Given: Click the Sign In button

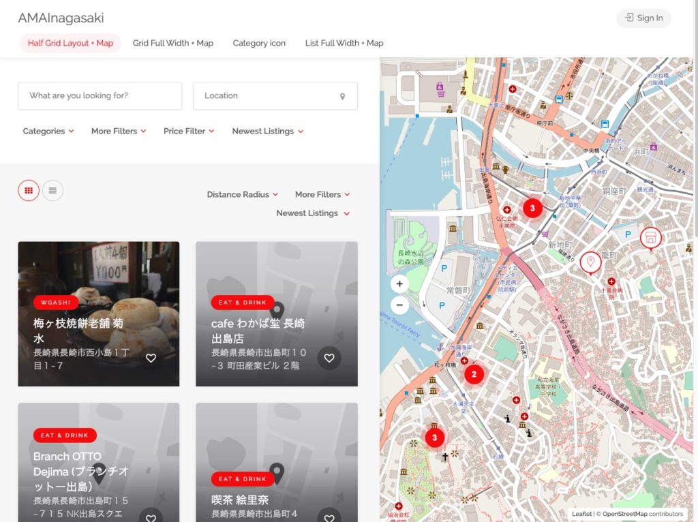Looking at the screenshot, I should point(643,18).
